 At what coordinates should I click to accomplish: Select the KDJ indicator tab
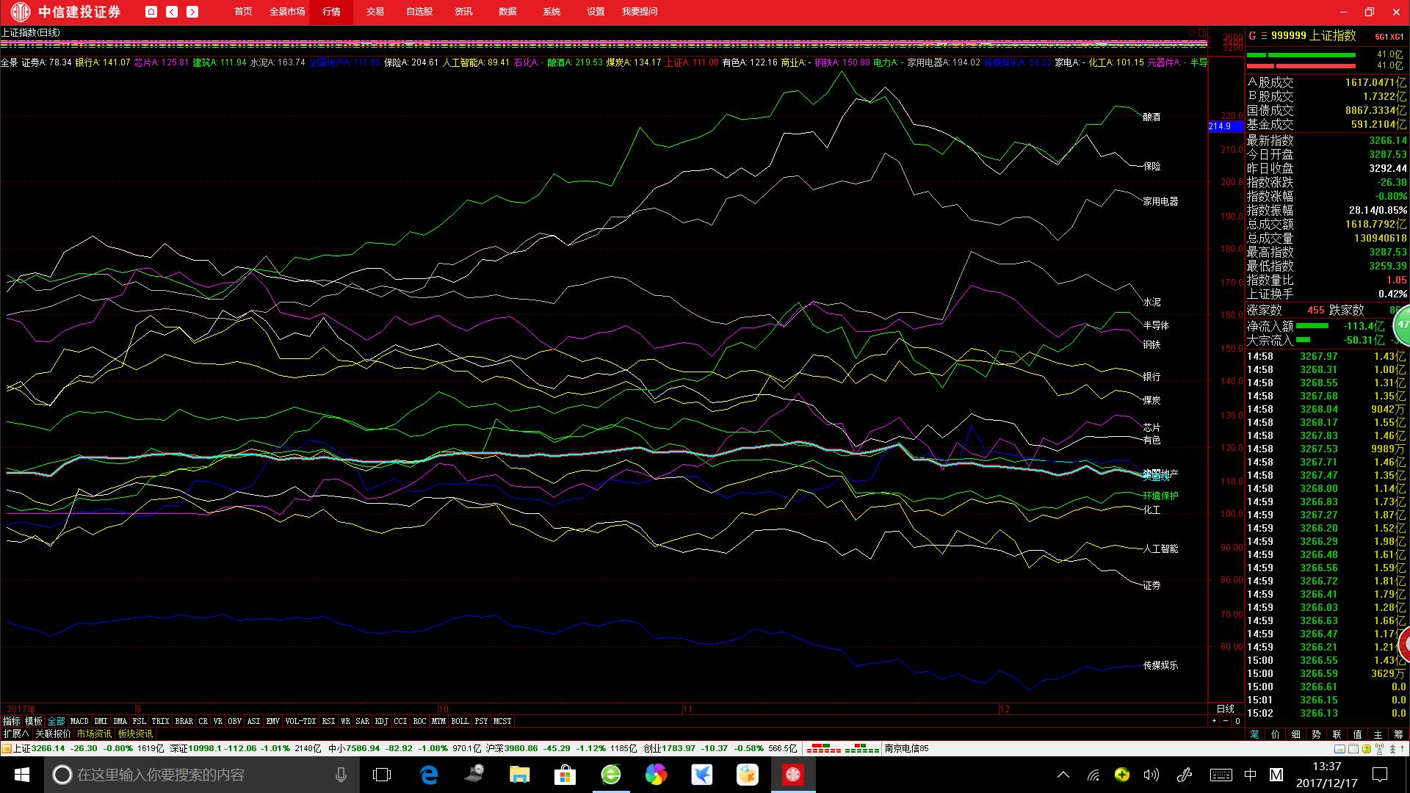[x=381, y=722]
